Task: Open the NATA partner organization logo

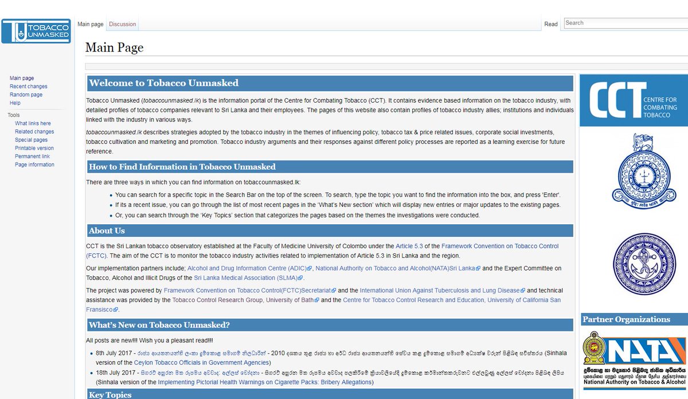Action: [x=635, y=359]
